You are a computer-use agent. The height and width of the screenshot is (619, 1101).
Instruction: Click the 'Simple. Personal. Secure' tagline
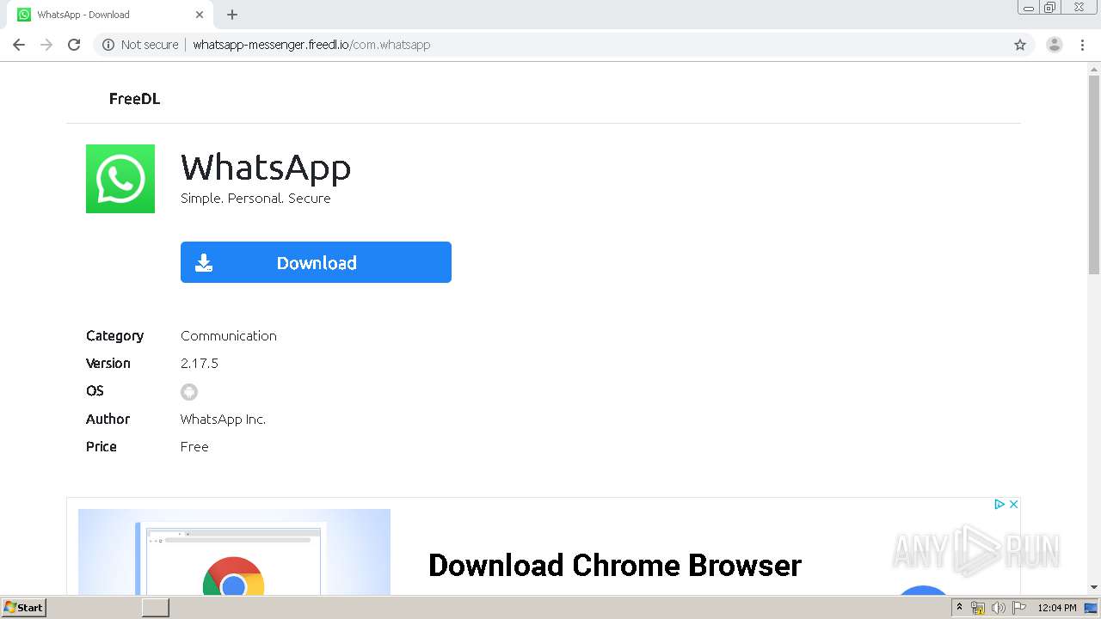(255, 199)
